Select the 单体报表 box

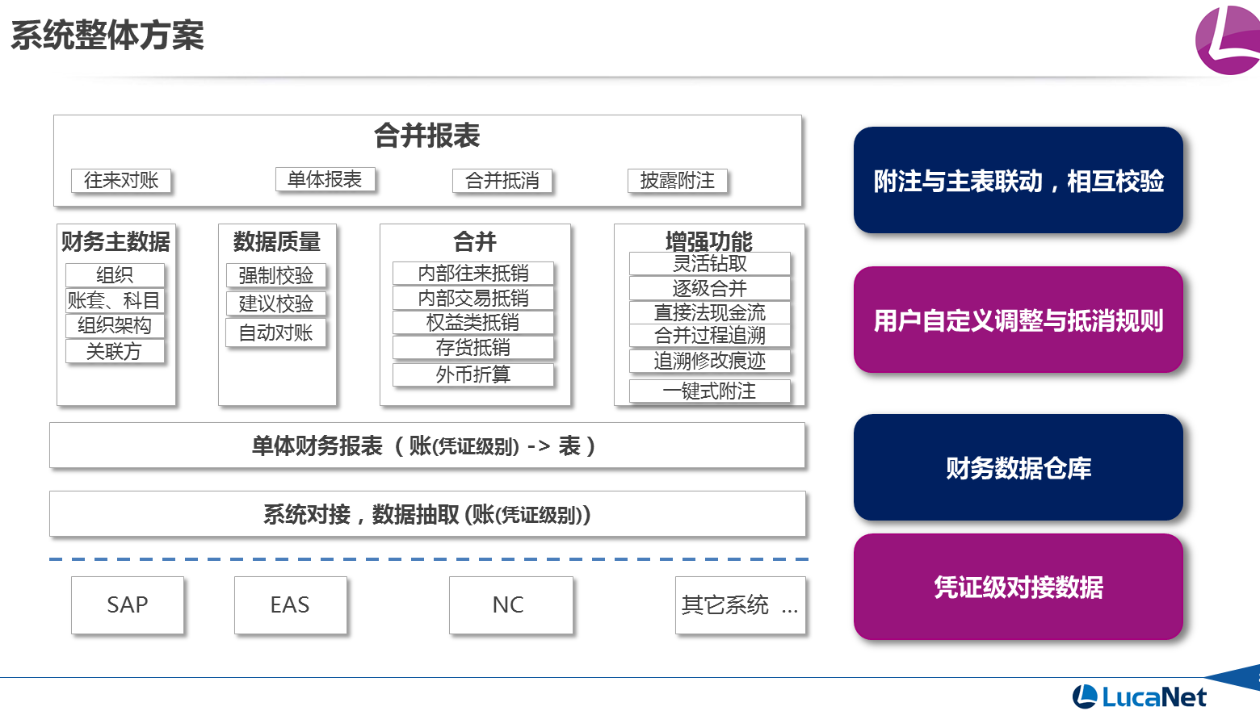point(325,179)
